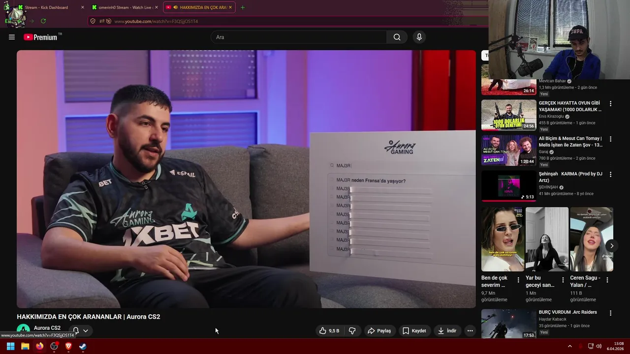Expand the system tray hidden icons chevron
630x354 pixels.
[570, 346]
